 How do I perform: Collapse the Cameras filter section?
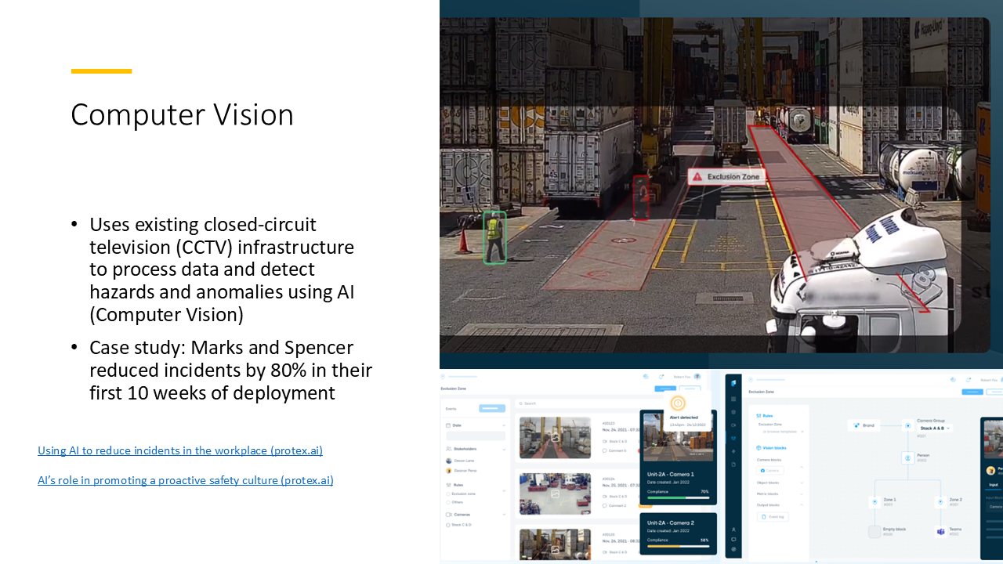click(504, 515)
